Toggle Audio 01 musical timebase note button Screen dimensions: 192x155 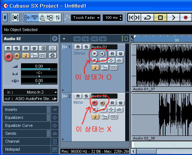95,68
